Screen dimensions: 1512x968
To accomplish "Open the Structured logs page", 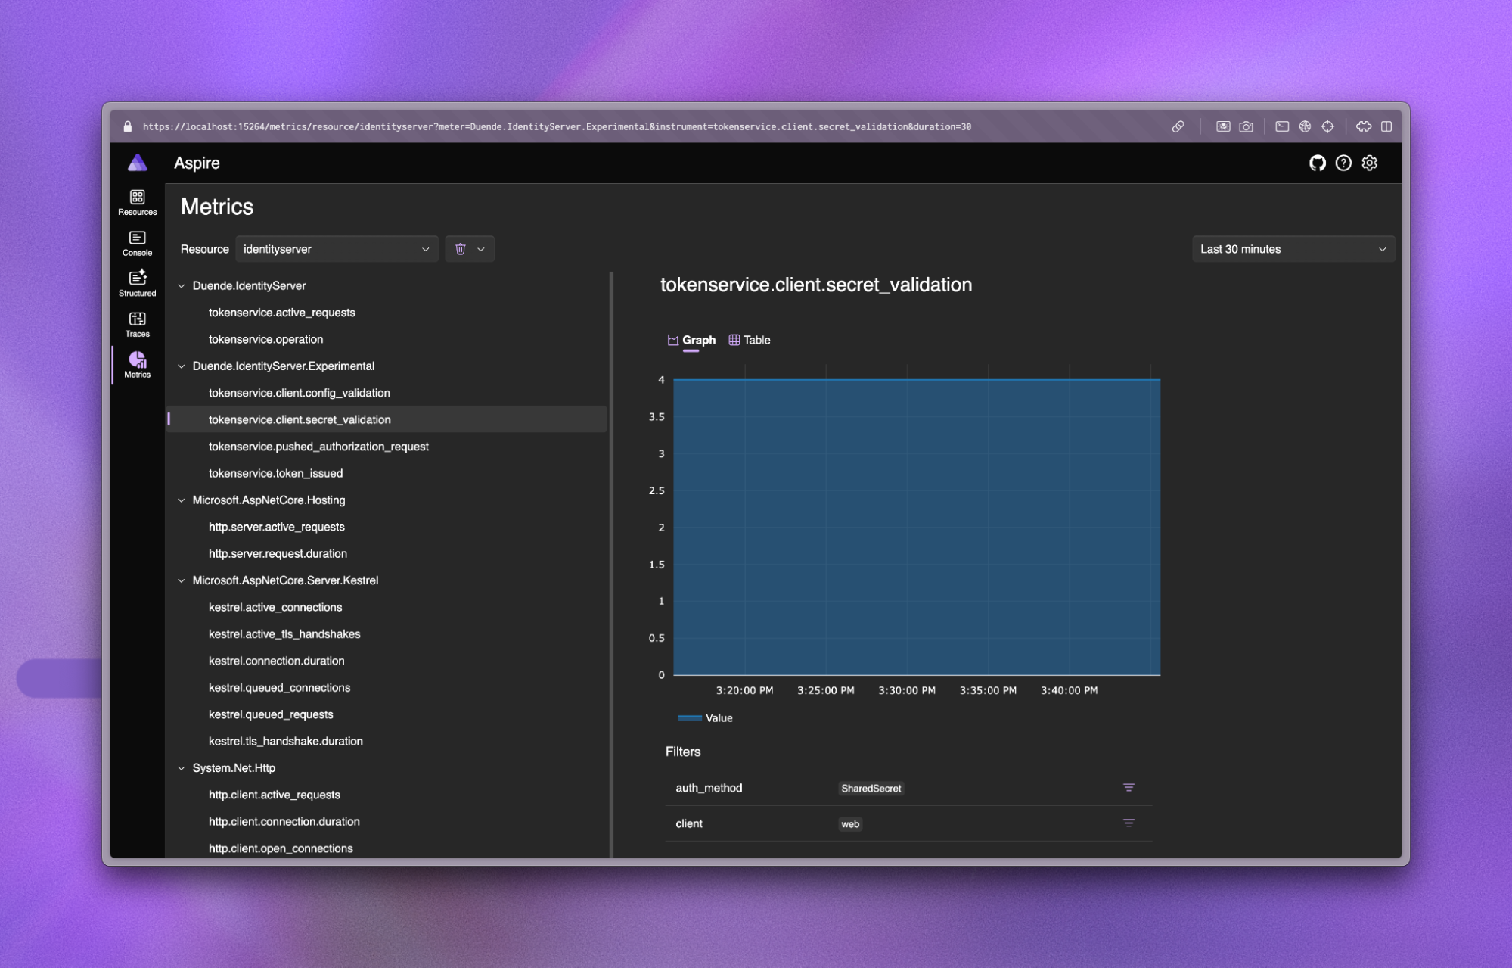I will pos(137,284).
